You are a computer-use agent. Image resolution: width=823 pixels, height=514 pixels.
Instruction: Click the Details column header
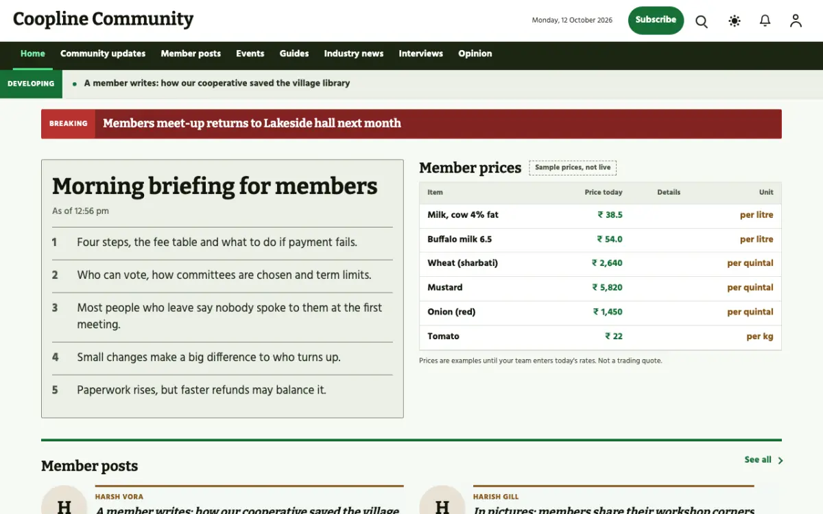point(669,193)
